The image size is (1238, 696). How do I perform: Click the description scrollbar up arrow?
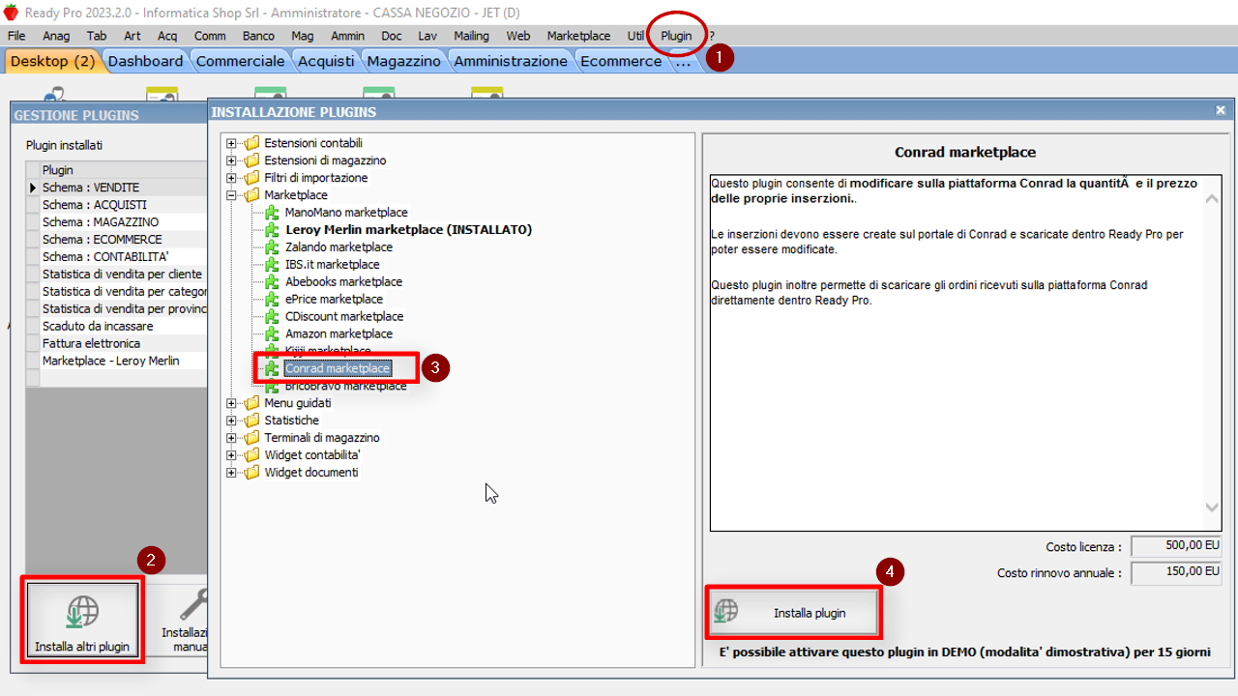tap(1213, 198)
